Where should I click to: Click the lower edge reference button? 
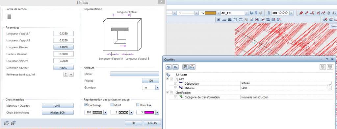coord(71,75)
